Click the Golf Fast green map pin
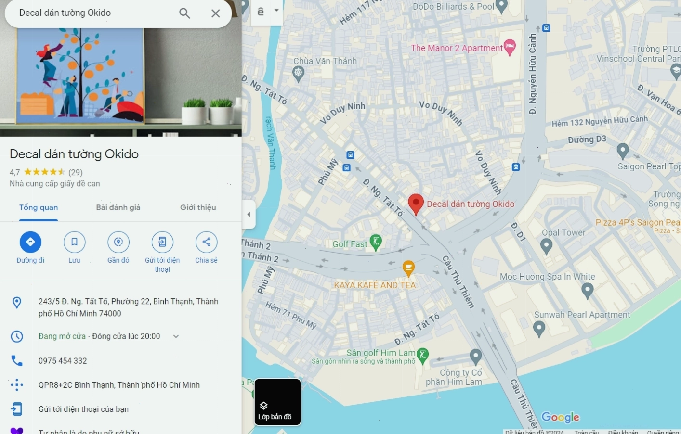 point(376,243)
